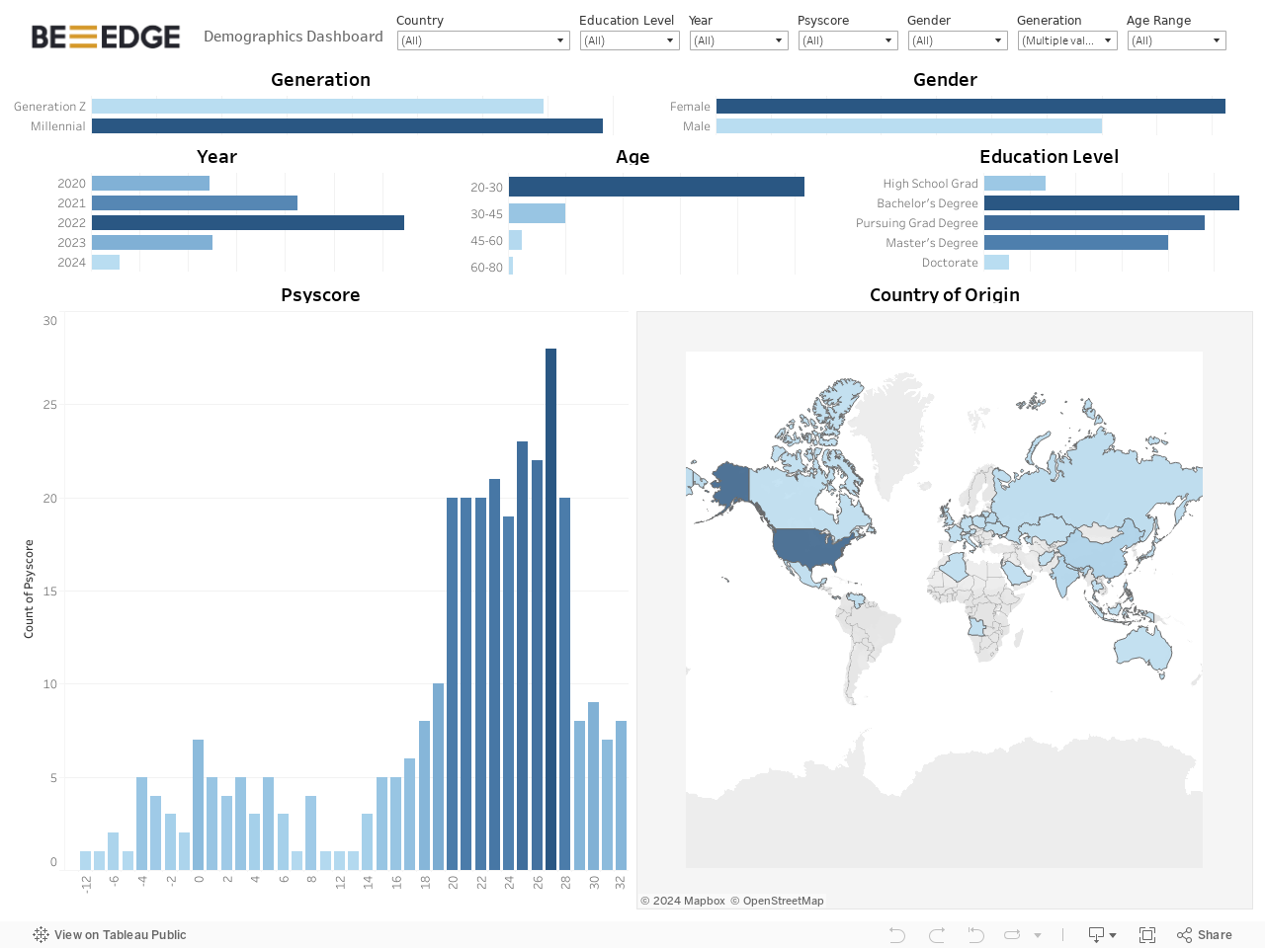Click the Psyscore chart heading
The image size is (1265, 948).
(x=320, y=294)
